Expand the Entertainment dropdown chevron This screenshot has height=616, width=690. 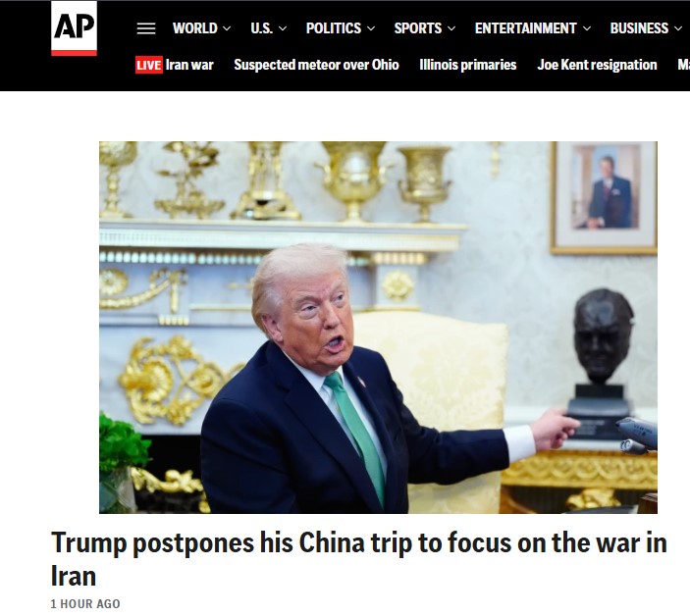(587, 28)
